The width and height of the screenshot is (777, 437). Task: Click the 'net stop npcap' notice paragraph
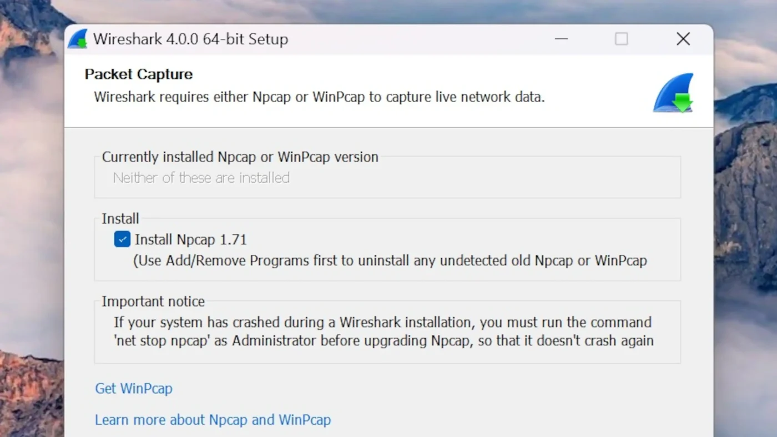(x=384, y=331)
